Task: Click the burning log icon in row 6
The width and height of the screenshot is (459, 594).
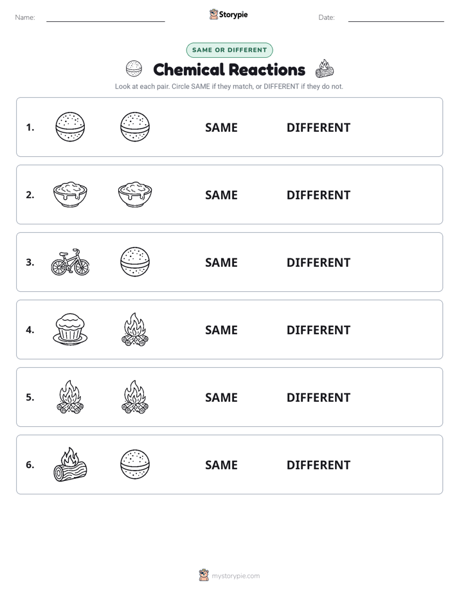Action: (x=70, y=464)
